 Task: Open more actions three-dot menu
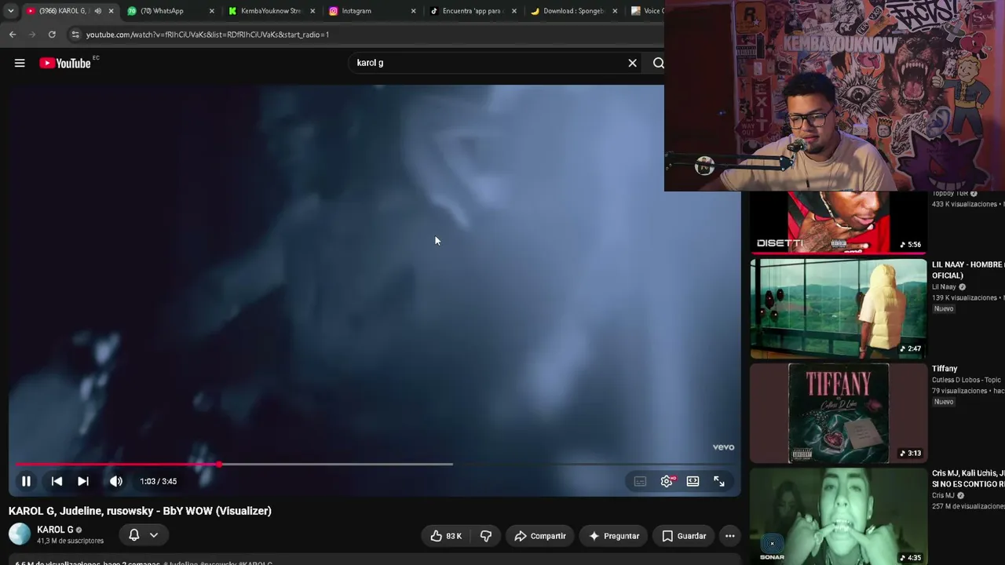730,536
